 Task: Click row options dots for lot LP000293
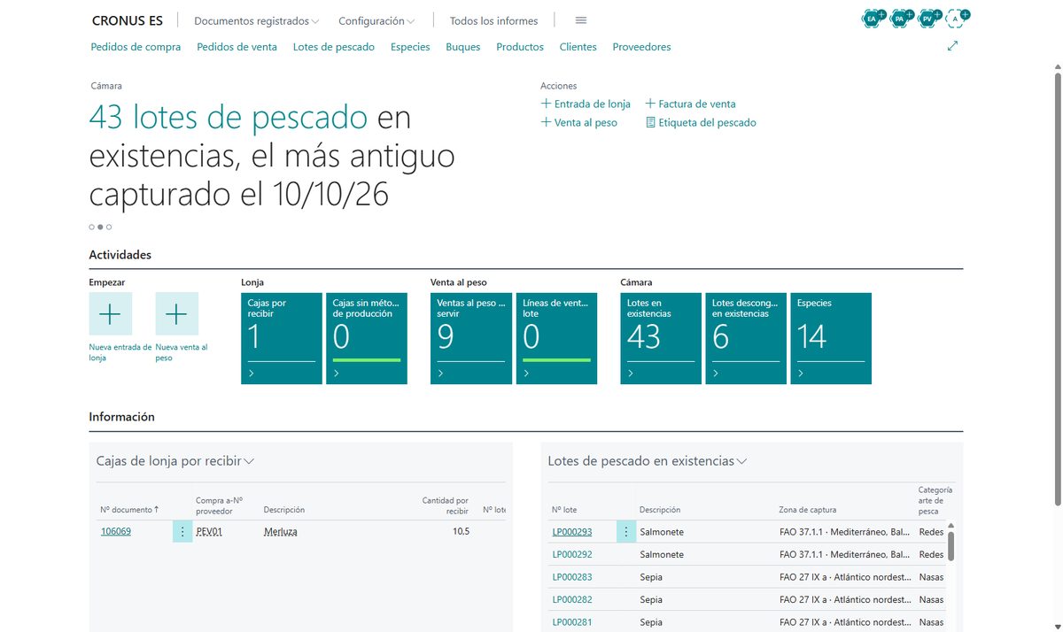click(626, 532)
